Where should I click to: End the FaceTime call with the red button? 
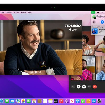click(x=95, y=87)
